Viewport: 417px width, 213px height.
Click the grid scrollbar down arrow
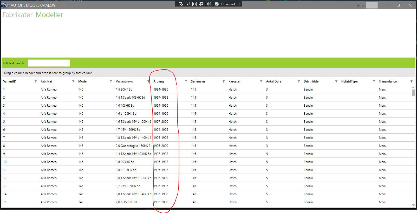[x=413, y=205]
